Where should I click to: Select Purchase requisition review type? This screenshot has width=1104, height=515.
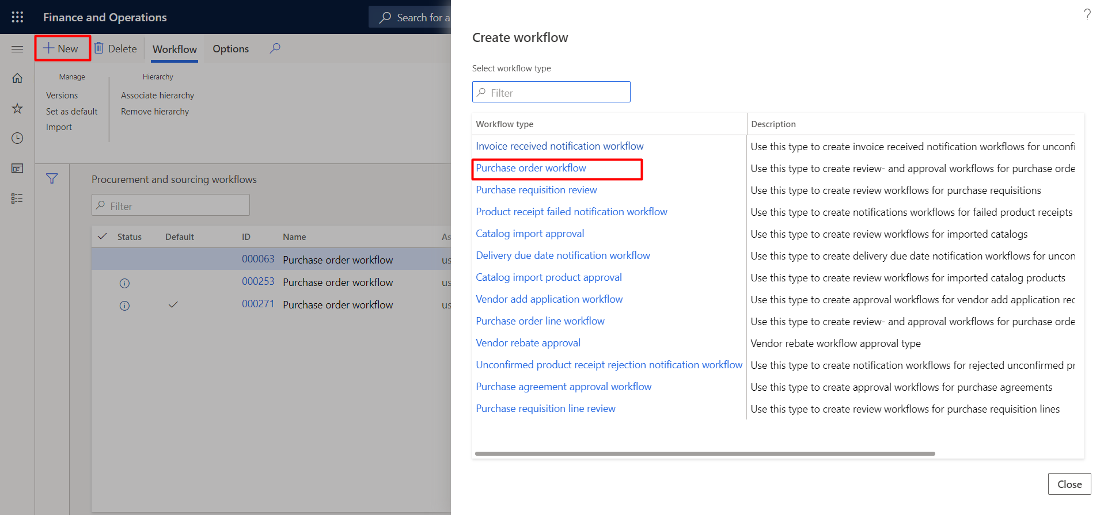pyautogui.click(x=536, y=190)
